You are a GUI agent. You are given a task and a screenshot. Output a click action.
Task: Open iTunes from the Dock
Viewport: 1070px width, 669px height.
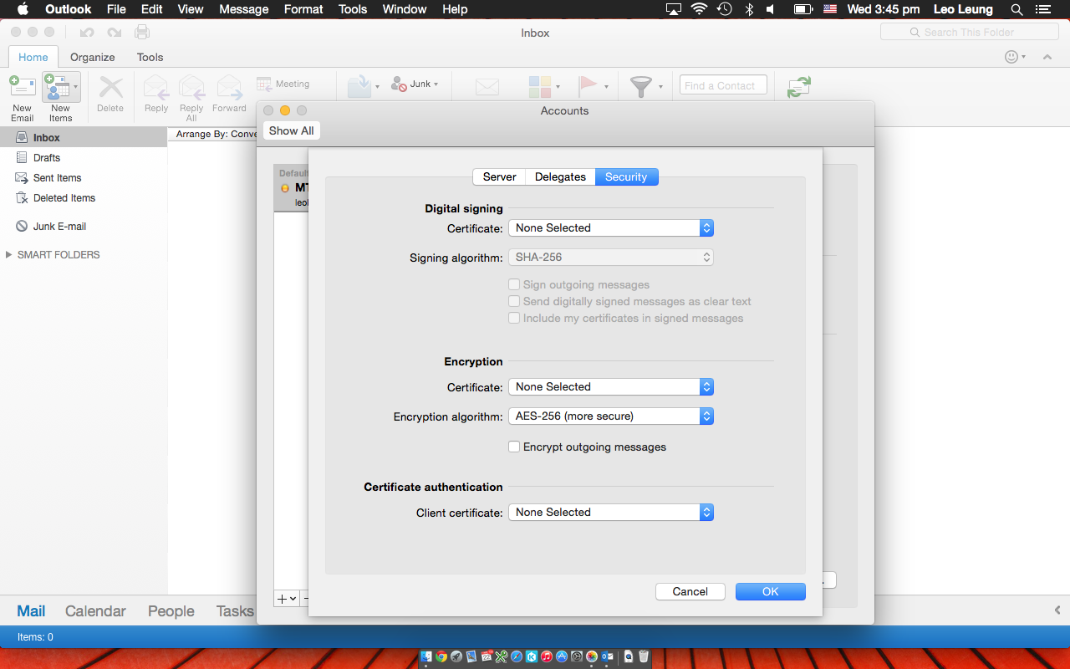click(x=546, y=657)
